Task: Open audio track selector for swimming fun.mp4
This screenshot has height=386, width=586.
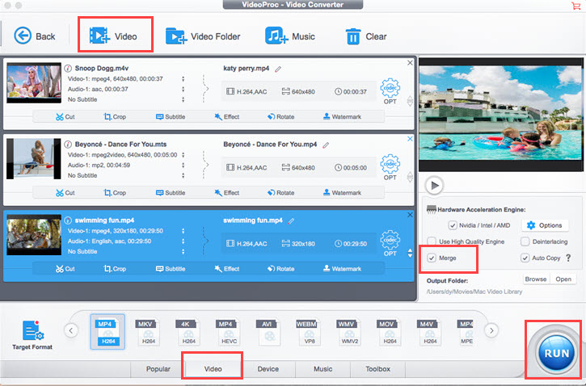Action: pos(183,241)
